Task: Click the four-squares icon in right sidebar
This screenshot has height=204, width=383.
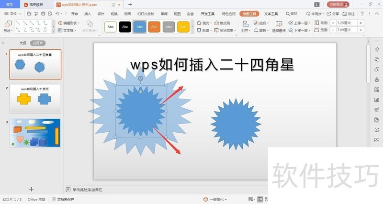Action: point(377,90)
